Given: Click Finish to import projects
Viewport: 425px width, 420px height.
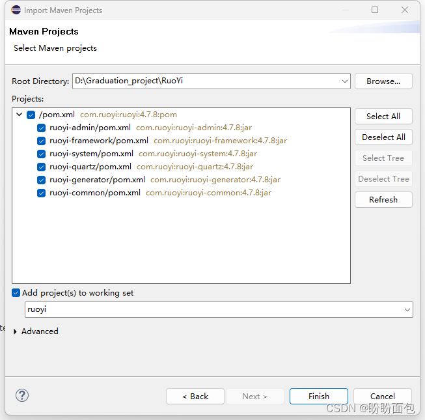Looking at the screenshot, I should click(319, 397).
